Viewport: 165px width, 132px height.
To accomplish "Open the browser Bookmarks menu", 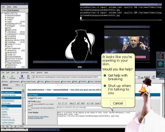I will 25,72.
